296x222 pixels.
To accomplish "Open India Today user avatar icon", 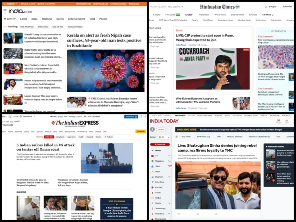I will (152, 129).
